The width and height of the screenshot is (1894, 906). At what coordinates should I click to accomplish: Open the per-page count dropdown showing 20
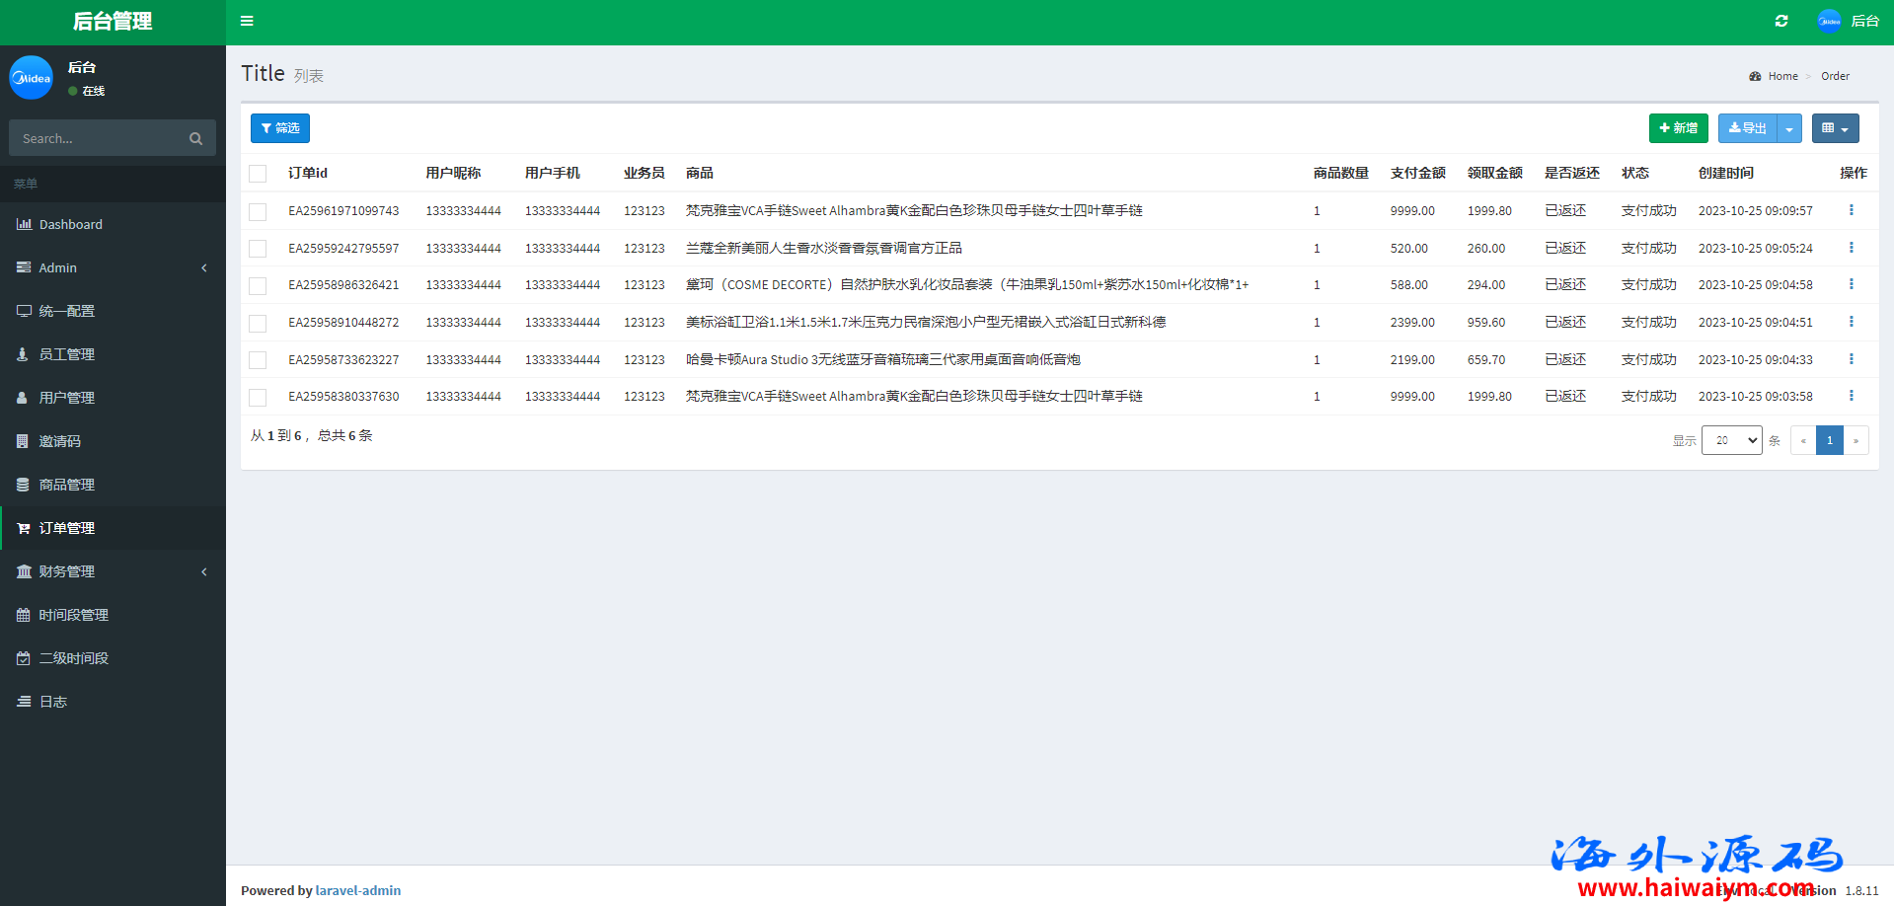pos(1731,440)
